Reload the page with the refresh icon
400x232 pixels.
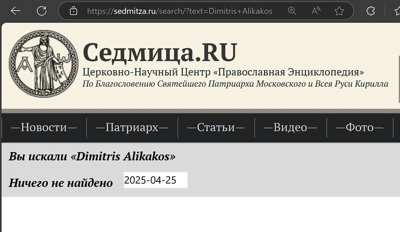tap(42, 11)
